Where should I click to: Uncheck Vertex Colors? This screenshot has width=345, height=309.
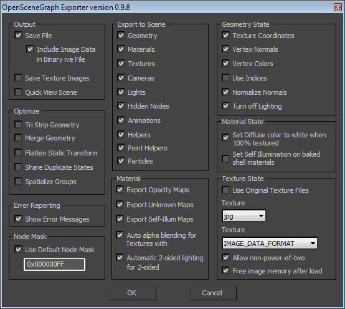(x=225, y=64)
